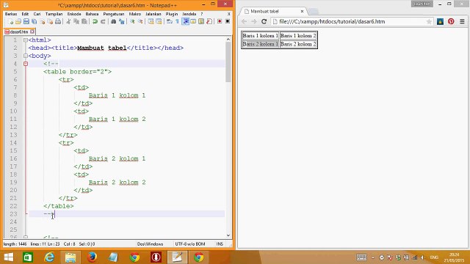Screen dimensions: 470x264
Task: Click the Zoom In toolbar icon
Action: (132, 21)
